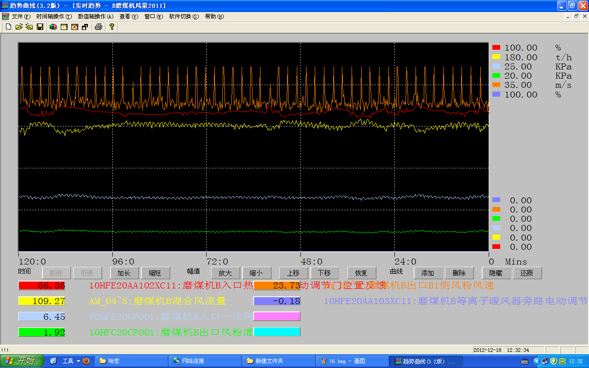This screenshot has height=368, width=589.
Task: Click the cascade windows toolbar icon
Action: pos(85,27)
